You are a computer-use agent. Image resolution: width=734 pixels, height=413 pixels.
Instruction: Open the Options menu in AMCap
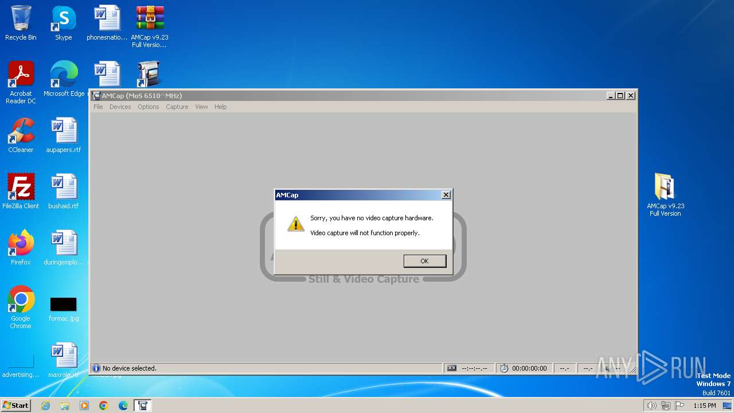149,107
